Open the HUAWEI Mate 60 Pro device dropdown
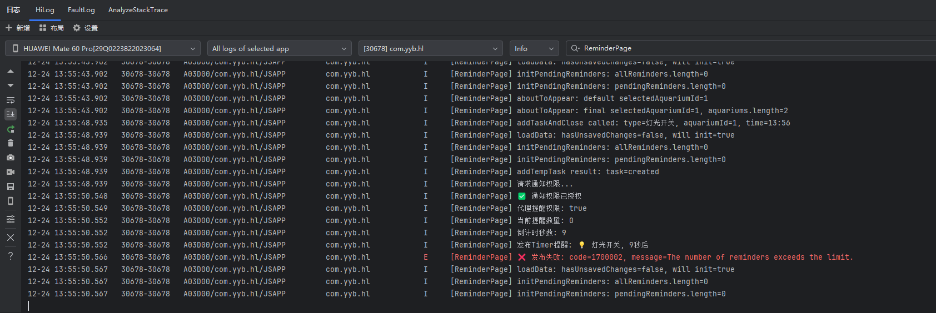The width and height of the screenshot is (936, 313). click(103, 49)
